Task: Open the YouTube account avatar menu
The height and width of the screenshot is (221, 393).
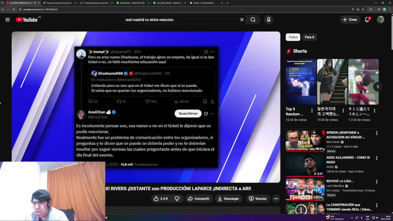Action: click(380, 20)
